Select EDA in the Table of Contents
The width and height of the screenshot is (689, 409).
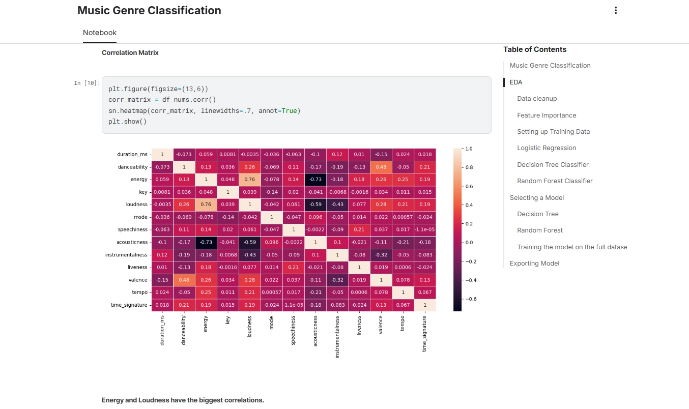pyautogui.click(x=515, y=82)
